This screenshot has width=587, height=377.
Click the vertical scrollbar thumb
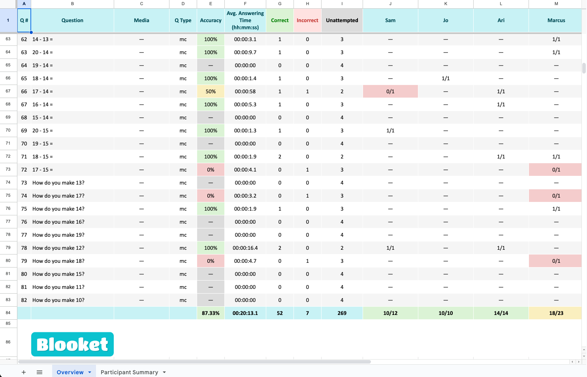pyautogui.click(x=584, y=68)
